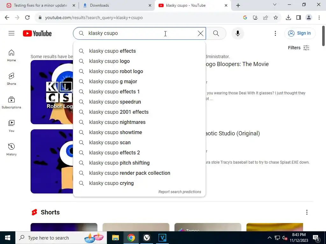Go back in browser history
The width and height of the screenshot is (326, 244).
7,18
